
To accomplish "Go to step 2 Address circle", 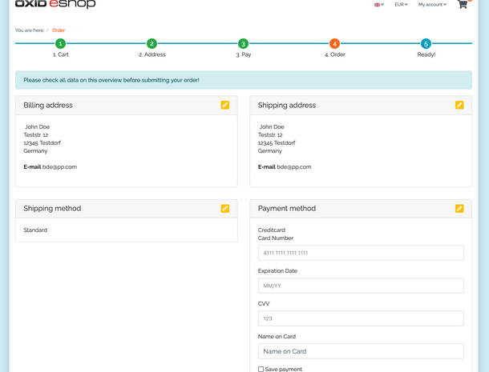I will point(152,44).
